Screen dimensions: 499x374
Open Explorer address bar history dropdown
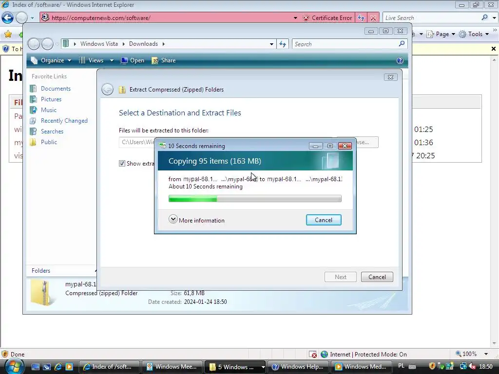coord(271,44)
